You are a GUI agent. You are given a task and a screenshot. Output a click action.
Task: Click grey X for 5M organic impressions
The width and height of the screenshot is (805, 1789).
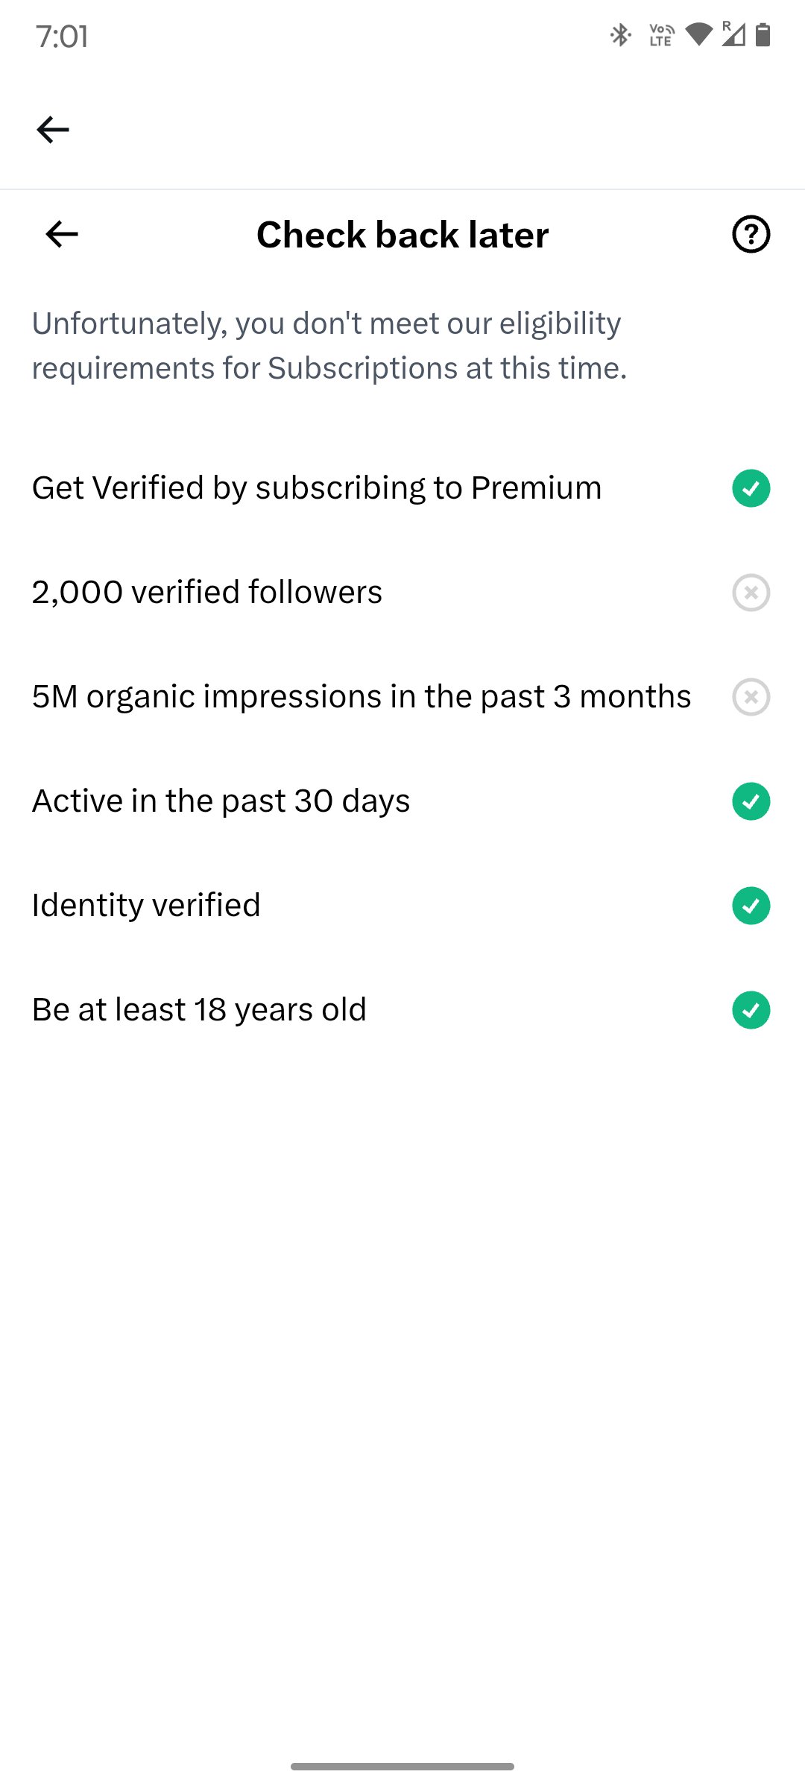click(x=751, y=697)
